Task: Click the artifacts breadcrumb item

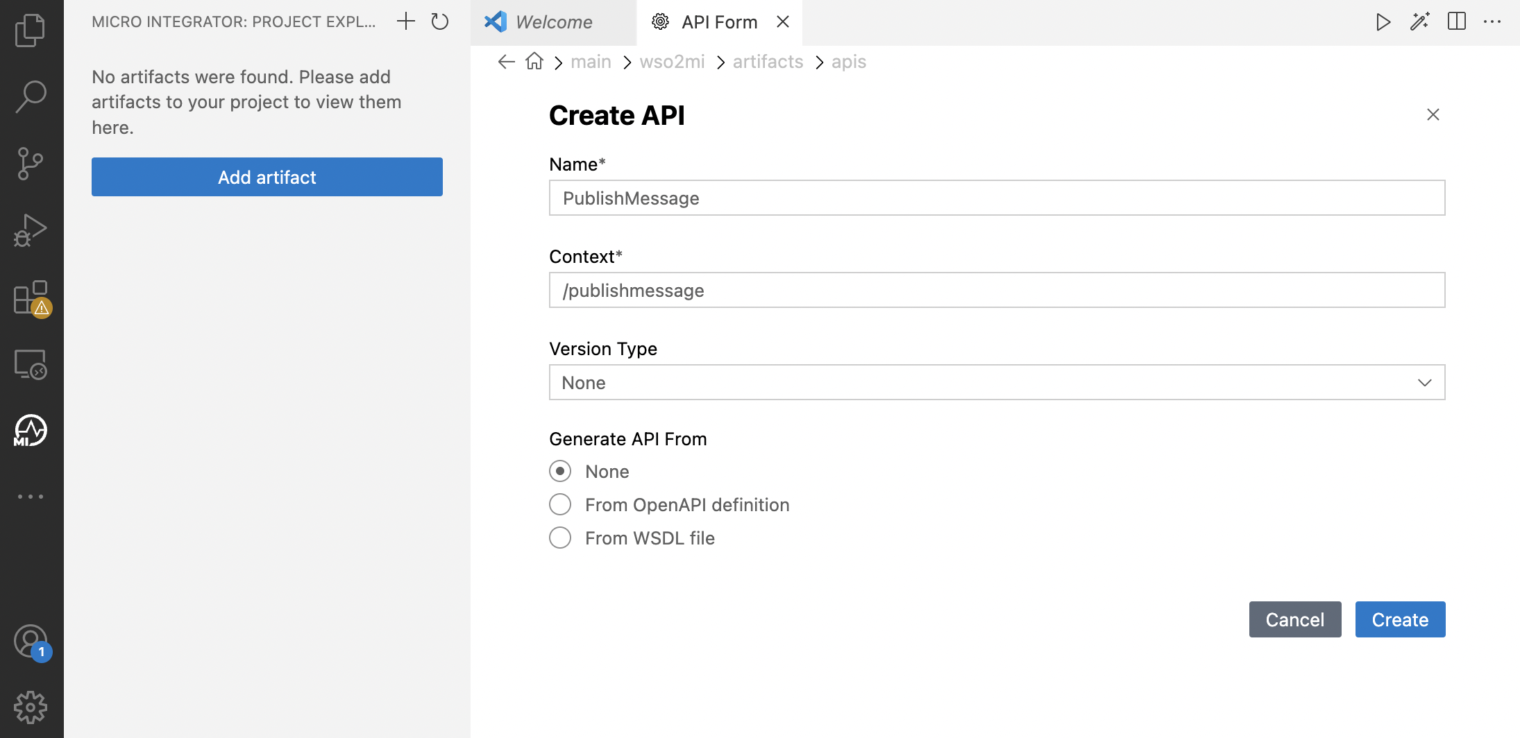Action: coord(768,62)
